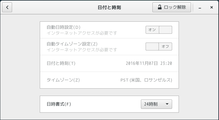Open the 24時制 time format dropdown
Viewport: 219px width, 120px height.
coord(156,104)
